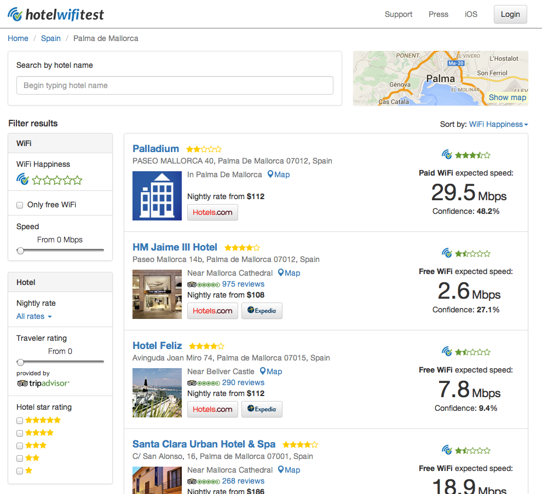This screenshot has width=542, height=494.
Task: Click Palladium's hotel star rating
Action: [x=204, y=149]
